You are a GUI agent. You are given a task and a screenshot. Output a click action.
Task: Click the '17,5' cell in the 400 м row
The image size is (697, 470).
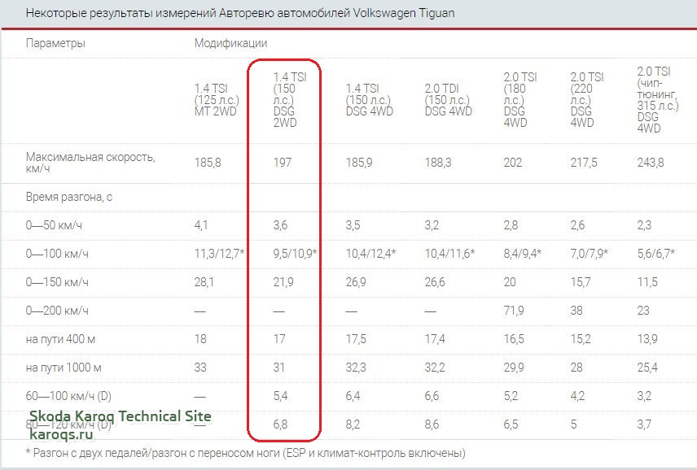pos(356,339)
